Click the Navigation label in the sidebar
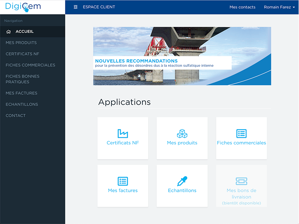Image resolution: width=299 pixels, height=224 pixels. [13, 21]
